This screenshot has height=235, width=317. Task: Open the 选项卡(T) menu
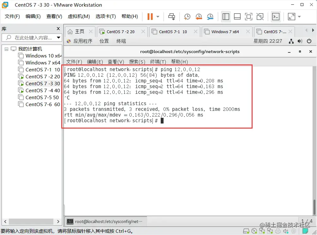(105, 16)
